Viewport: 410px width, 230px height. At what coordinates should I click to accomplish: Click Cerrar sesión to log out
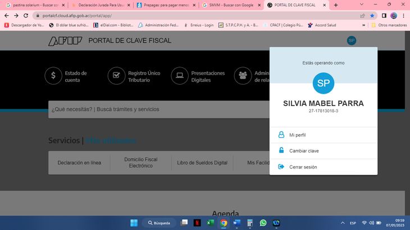[303, 167]
